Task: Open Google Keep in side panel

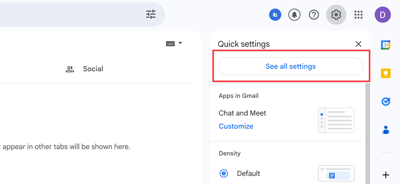Action: 386,73
